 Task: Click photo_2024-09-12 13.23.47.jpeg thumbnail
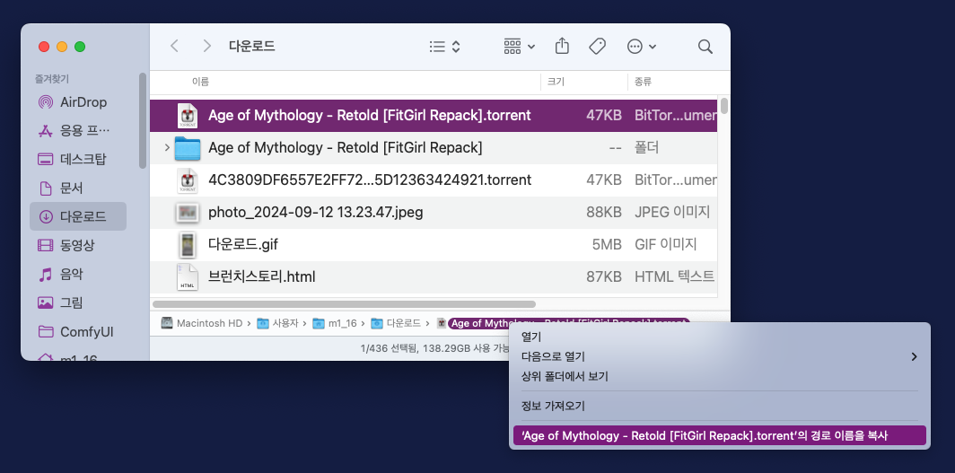click(188, 213)
